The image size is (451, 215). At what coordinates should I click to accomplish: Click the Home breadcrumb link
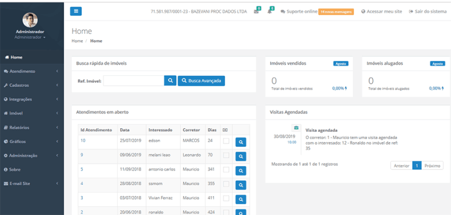[x=77, y=41]
